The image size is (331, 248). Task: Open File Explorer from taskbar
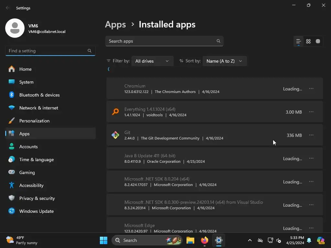190,240
